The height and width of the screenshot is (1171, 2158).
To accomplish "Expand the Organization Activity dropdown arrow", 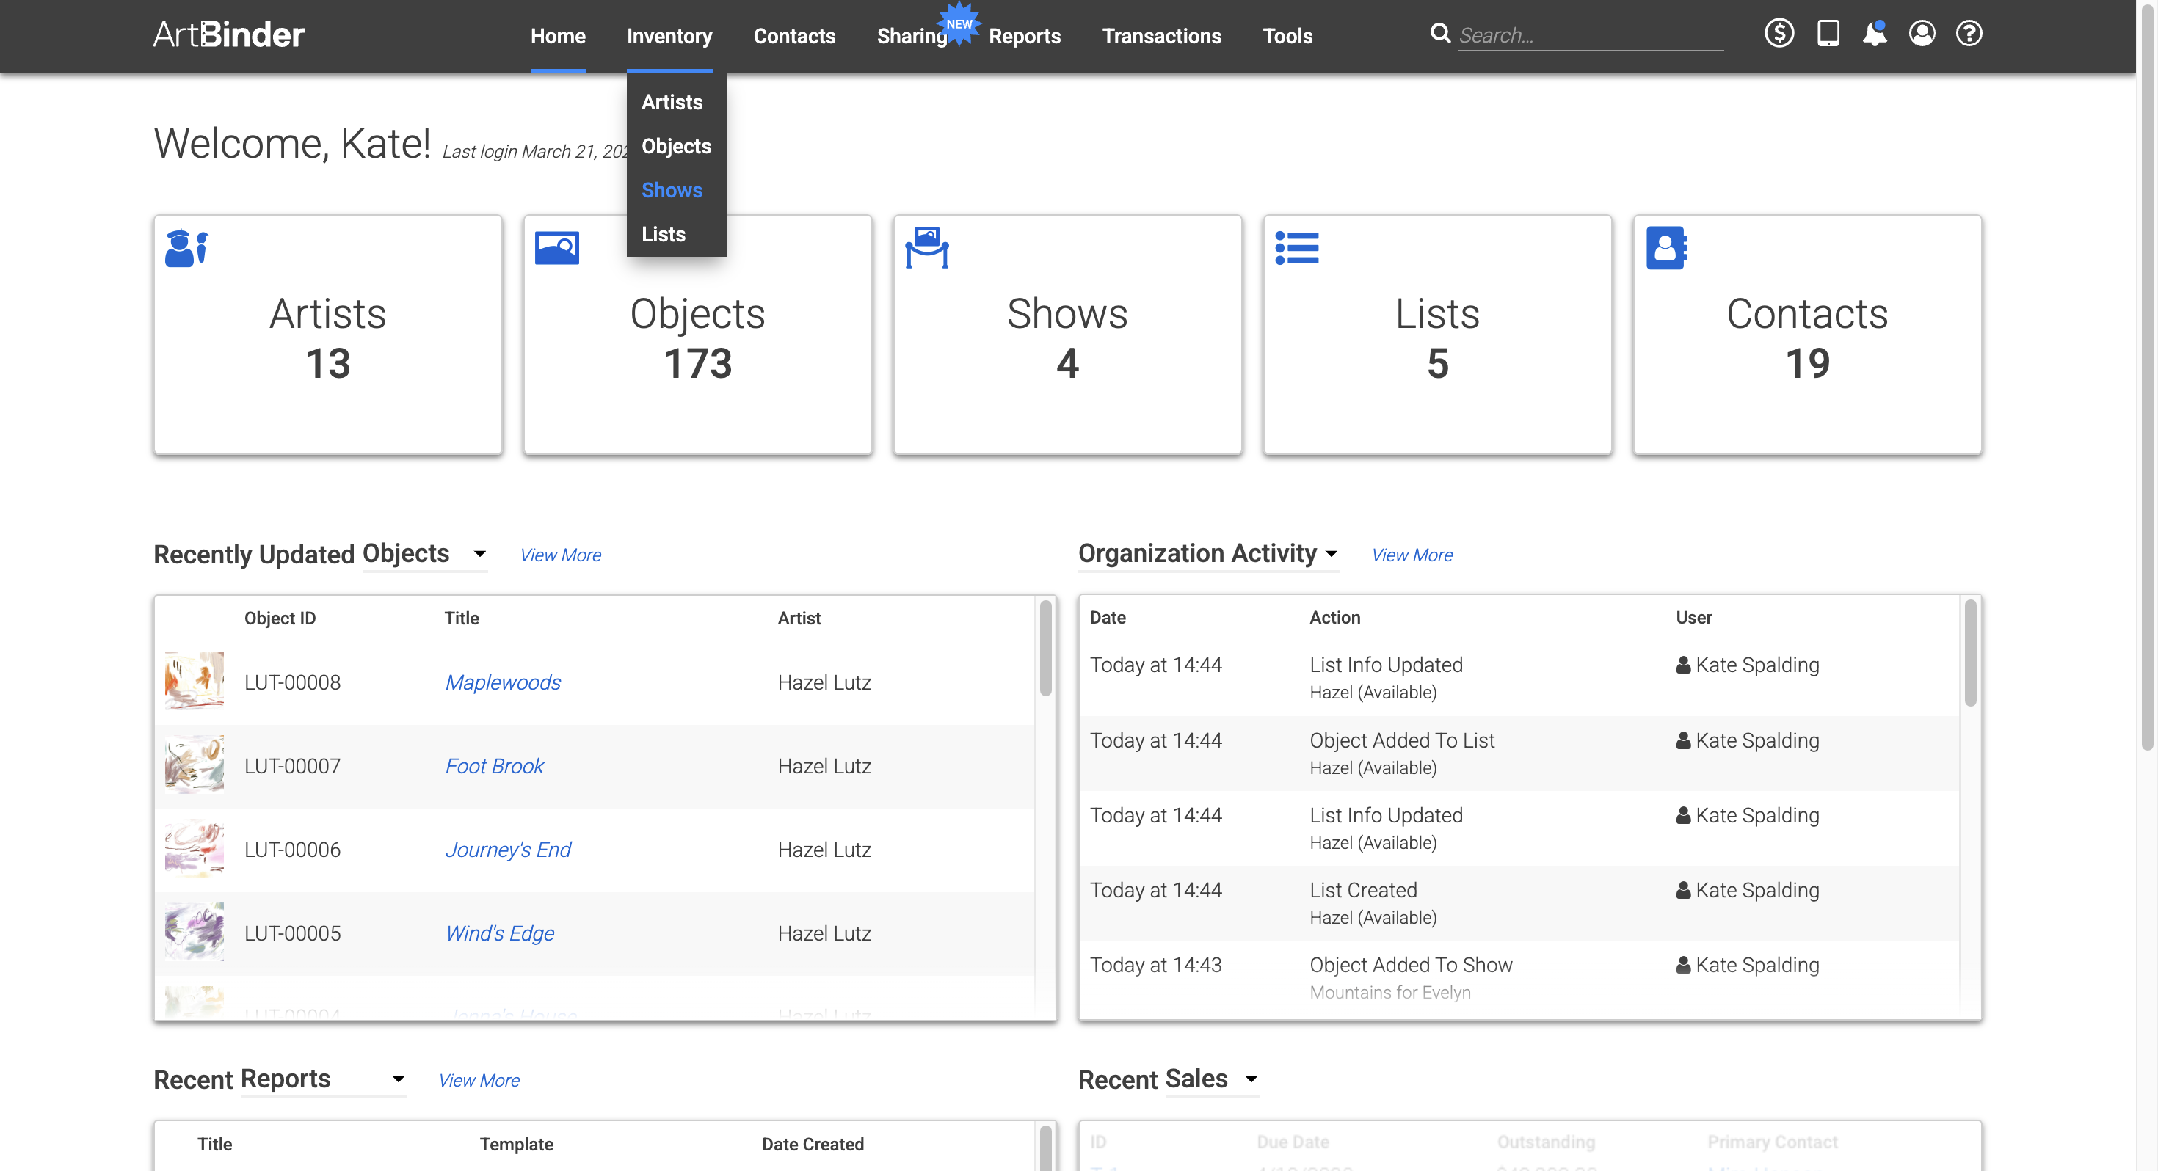I will coord(1332,554).
